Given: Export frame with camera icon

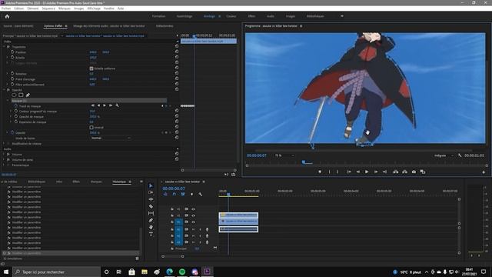Looking at the screenshot, I should pos(414,172).
